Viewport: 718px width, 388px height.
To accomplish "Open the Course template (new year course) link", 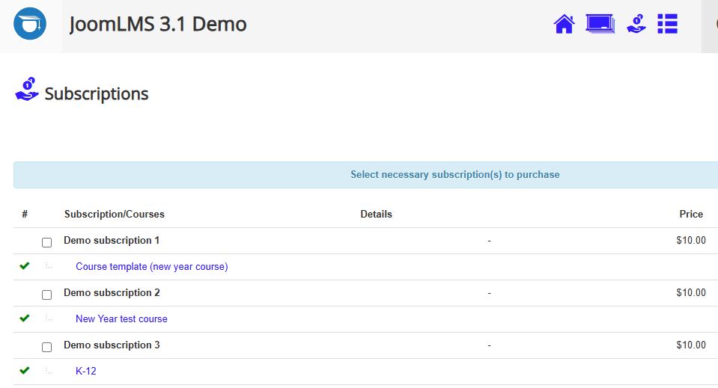I will (x=152, y=267).
